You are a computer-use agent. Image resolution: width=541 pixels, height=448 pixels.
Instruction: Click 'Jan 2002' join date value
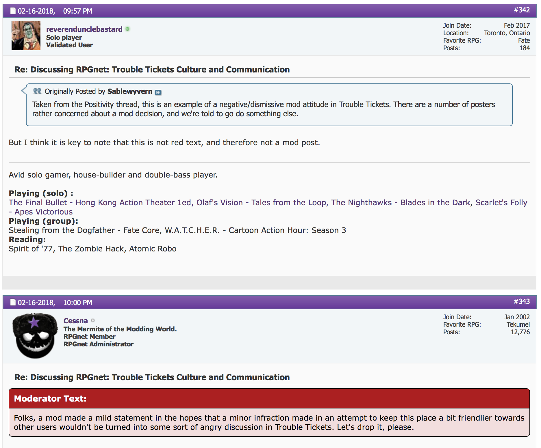click(517, 317)
